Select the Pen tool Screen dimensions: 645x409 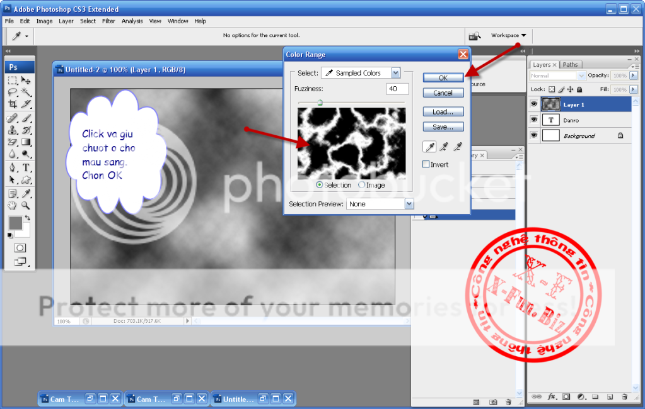tap(13, 167)
